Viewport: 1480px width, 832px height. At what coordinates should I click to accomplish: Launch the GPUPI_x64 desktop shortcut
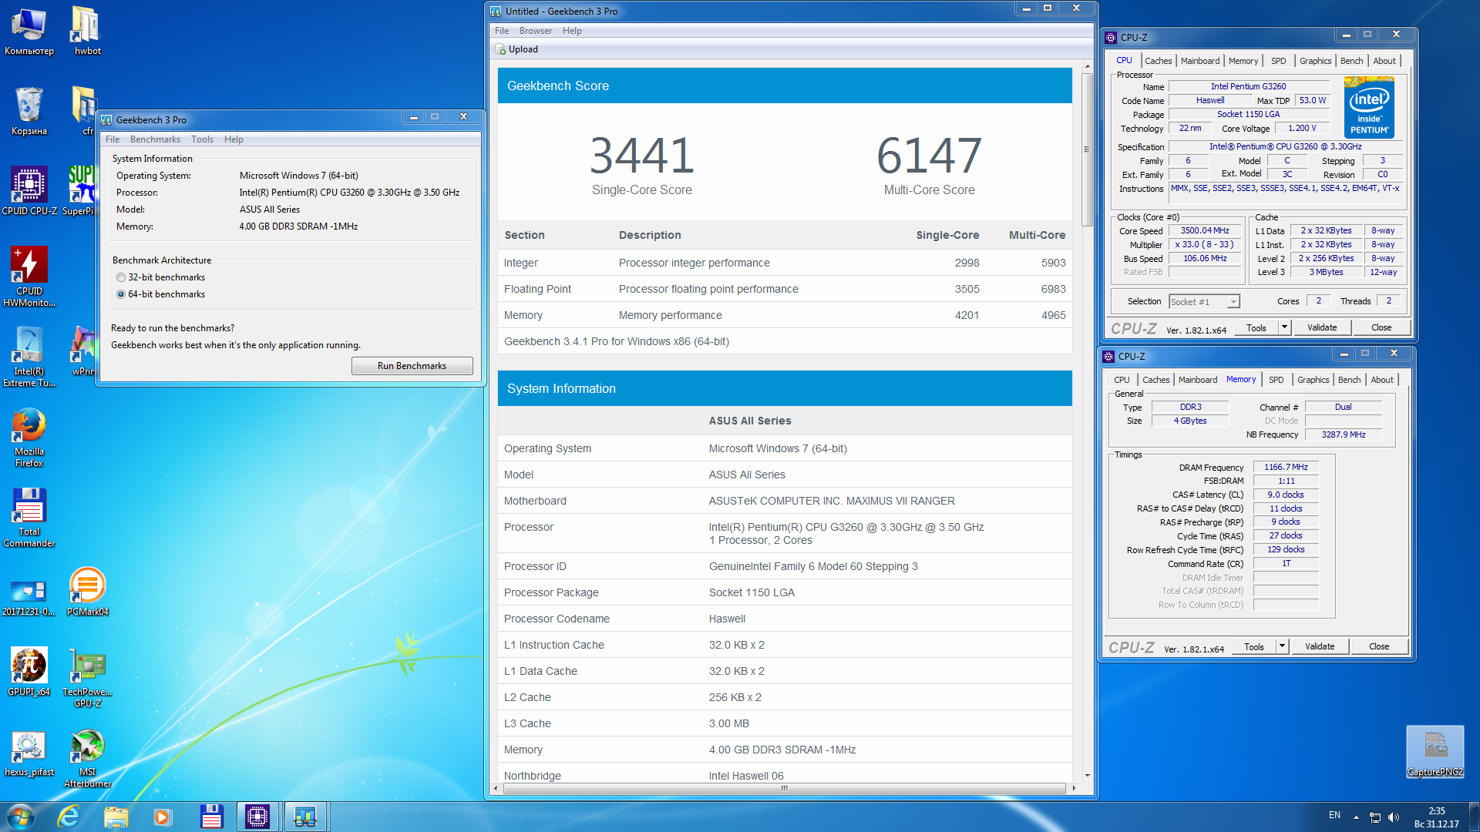click(x=29, y=671)
